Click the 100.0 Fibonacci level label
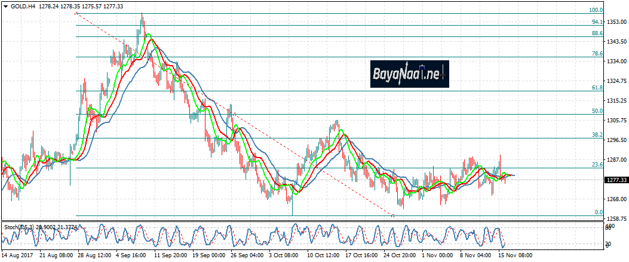Image resolution: width=629 pixels, height=262 pixels. 596,10
